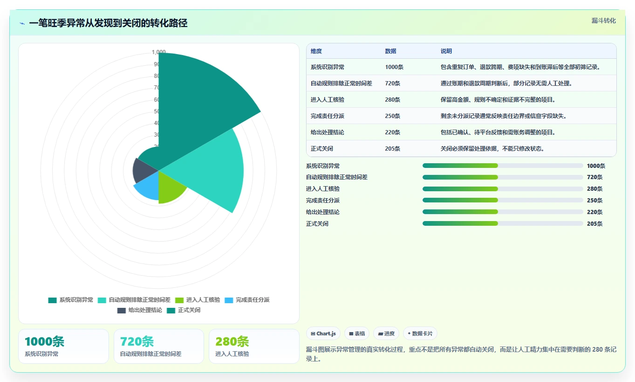Click the progress bar for 自动规则排除正常时间差
635x382 pixels.
click(x=503, y=177)
